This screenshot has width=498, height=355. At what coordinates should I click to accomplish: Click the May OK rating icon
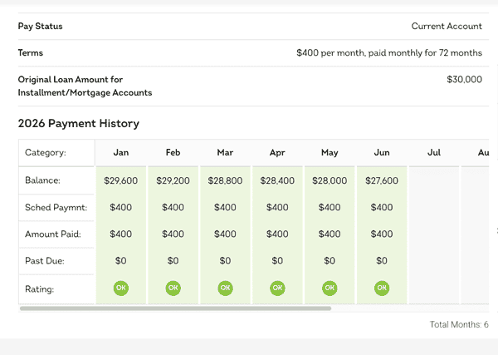point(330,288)
